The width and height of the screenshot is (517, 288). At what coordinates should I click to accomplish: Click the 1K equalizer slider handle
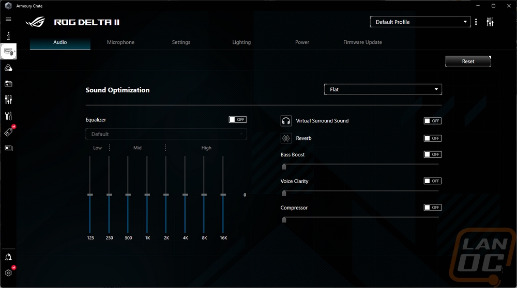pos(147,195)
